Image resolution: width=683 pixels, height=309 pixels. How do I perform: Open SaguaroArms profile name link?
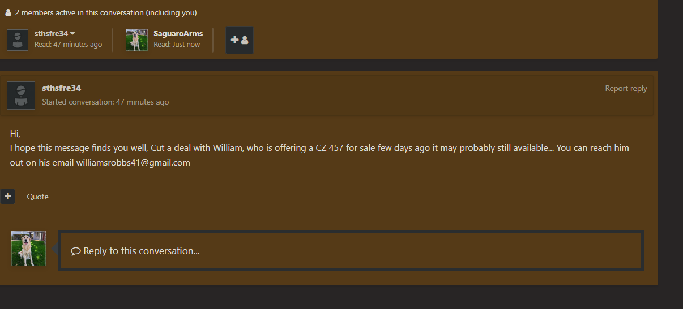pos(178,33)
